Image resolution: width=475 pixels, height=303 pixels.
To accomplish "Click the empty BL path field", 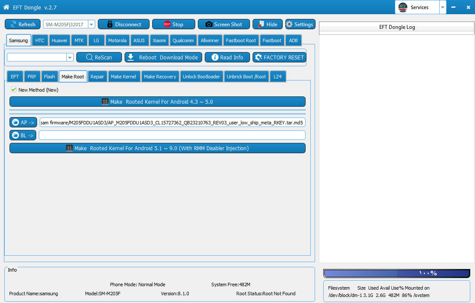I will point(172,135).
